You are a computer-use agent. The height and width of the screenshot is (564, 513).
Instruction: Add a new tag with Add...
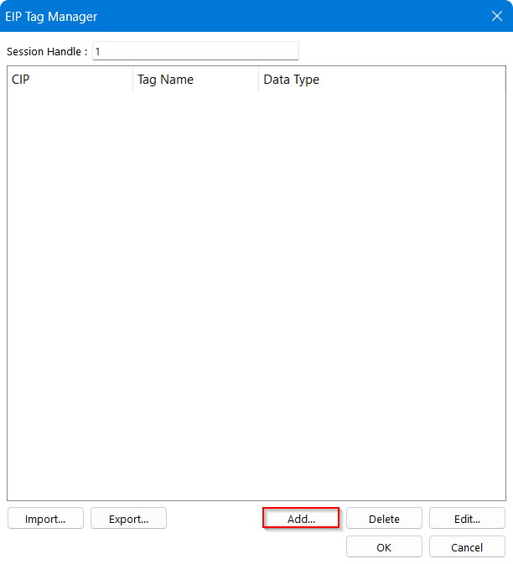point(301,518)
